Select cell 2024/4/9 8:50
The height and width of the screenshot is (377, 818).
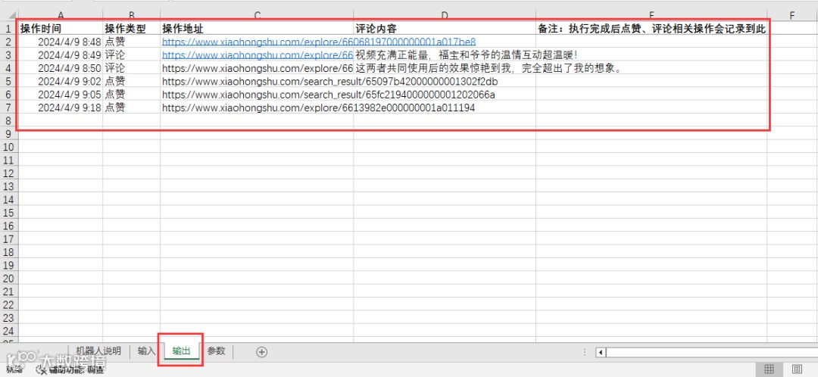tap(61, 68)
